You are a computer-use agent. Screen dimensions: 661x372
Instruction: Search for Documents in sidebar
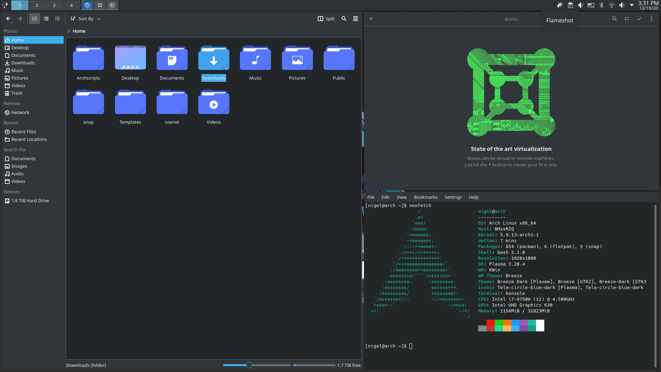coord(34,158)
